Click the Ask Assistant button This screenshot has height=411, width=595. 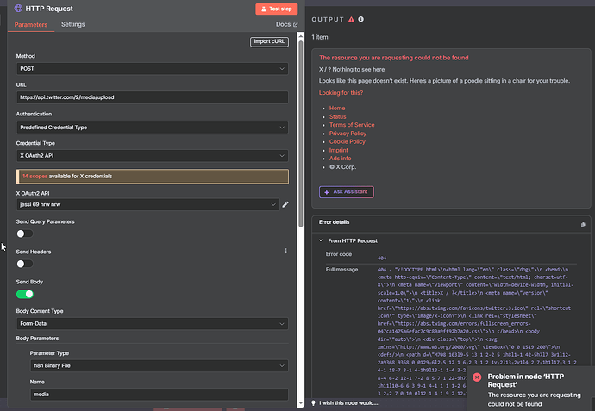346,192
